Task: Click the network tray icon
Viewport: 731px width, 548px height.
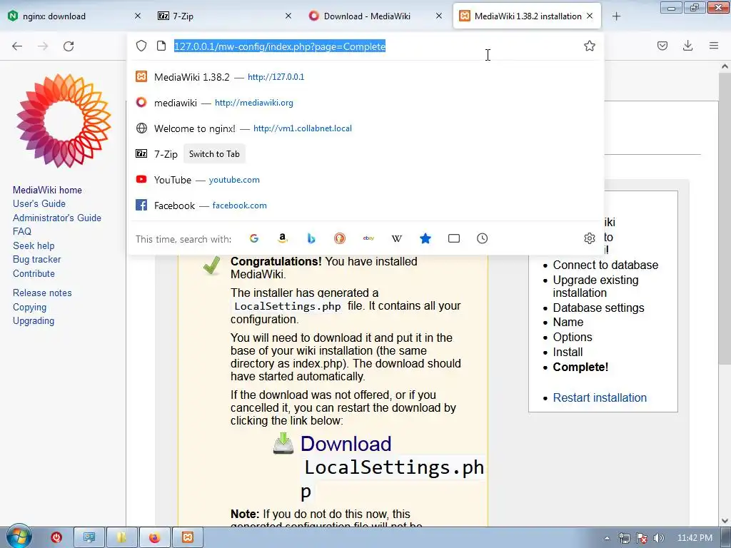Action: (x=624, y=539)
